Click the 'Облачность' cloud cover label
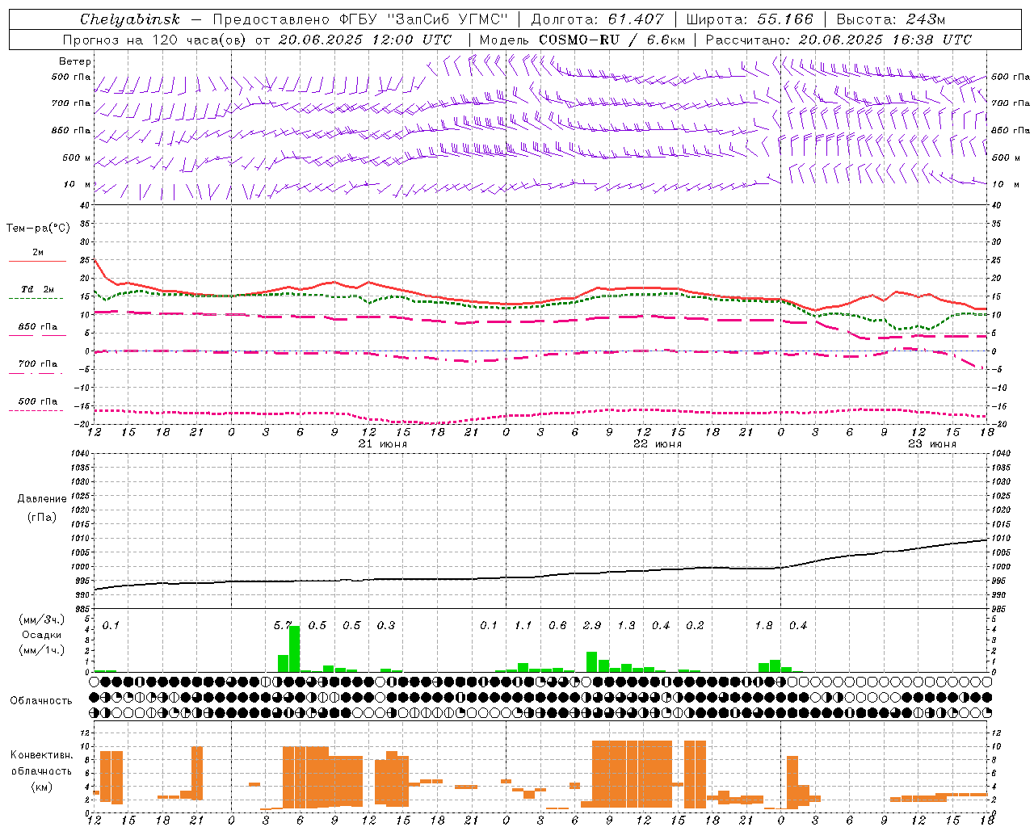Screen dimensions: 1034x827 coord(41,700)
